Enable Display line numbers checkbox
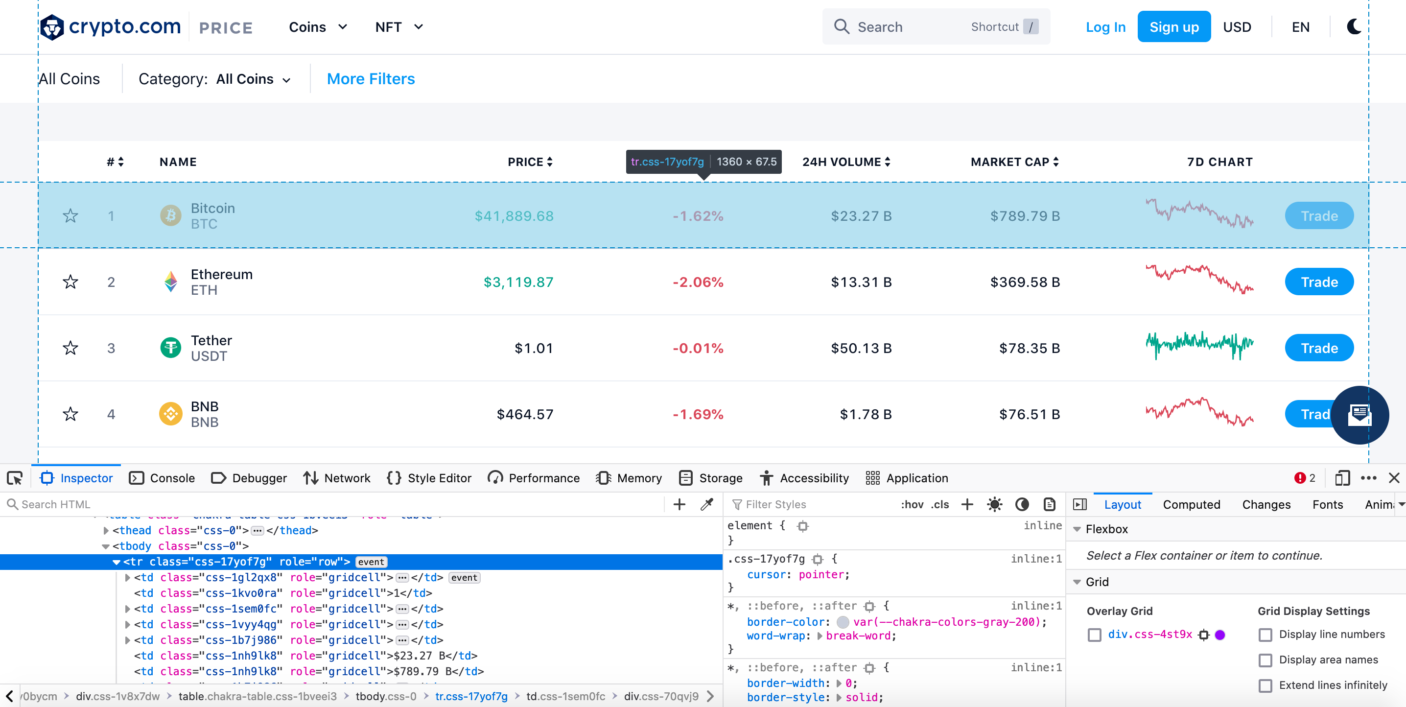 [1265, 635]
